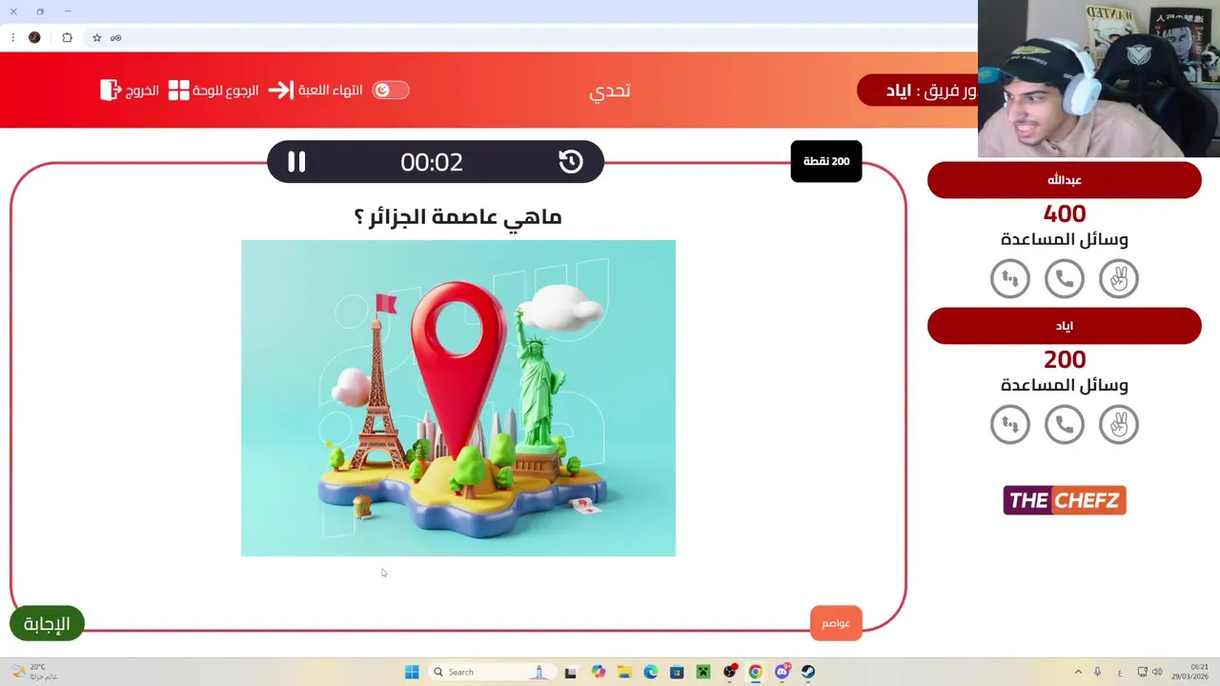
Task: Click وسائل المساعدة label under عبدالله
Action: click(1065, 239)
